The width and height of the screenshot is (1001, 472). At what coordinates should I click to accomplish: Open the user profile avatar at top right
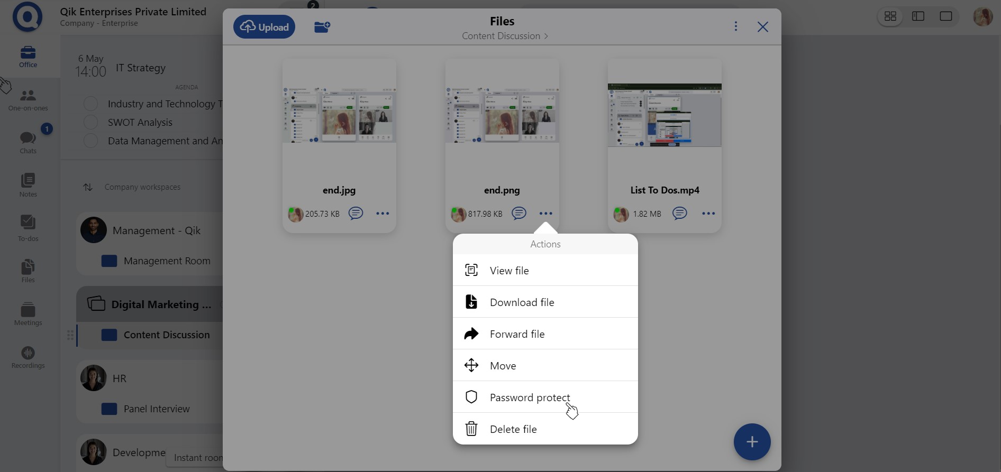[983, 17]
